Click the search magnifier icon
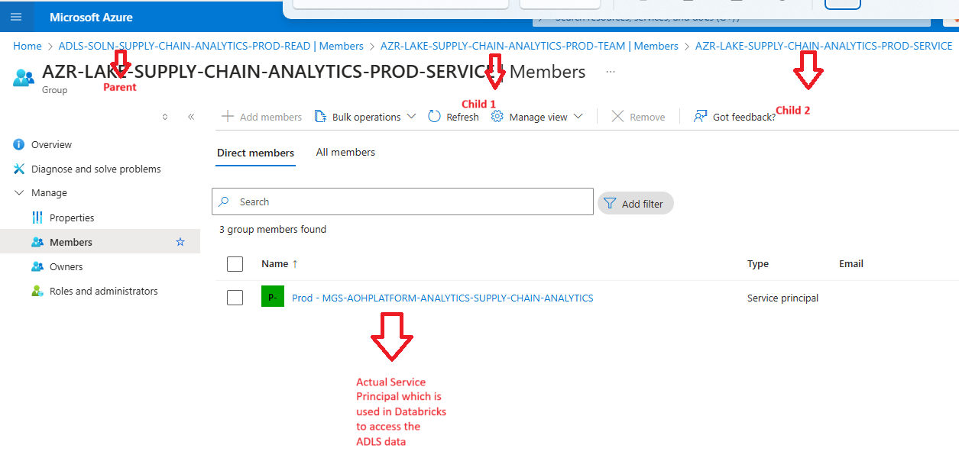This screenshot has height=461, width=959. [x=224, y=201]
